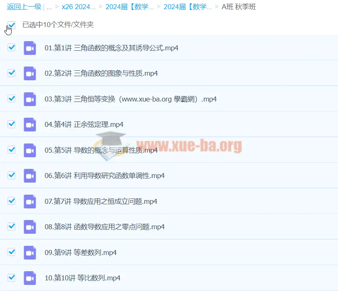Open file 03.第3讲 三角恒等变换 (www.xue-ba.org 學霸網).mp4
This screenshot has width=338, height=292.
click(x=131, y=99)
